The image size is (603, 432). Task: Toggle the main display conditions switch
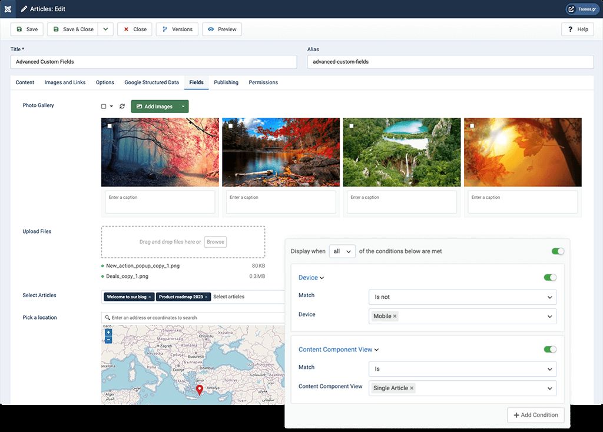558,251
